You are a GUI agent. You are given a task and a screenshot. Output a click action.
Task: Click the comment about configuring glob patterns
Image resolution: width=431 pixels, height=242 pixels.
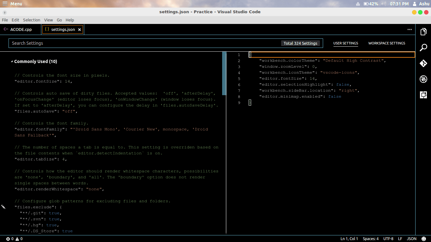click(x=92, y=201)
